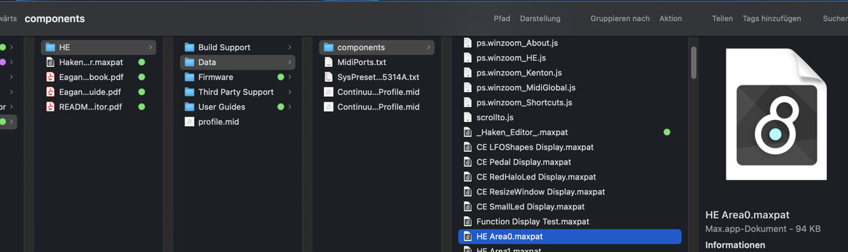
Task: Click the Function Display Test.maxpat icon
Action: click(x=468, y=222)
